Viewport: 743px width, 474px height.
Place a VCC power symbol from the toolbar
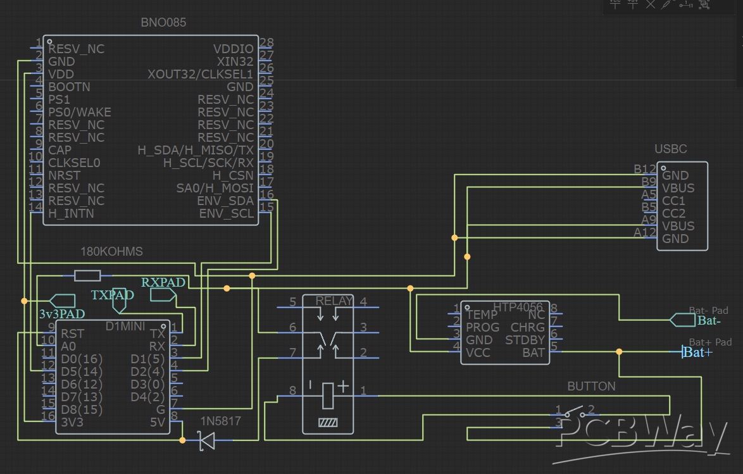[x=615, y=5]
